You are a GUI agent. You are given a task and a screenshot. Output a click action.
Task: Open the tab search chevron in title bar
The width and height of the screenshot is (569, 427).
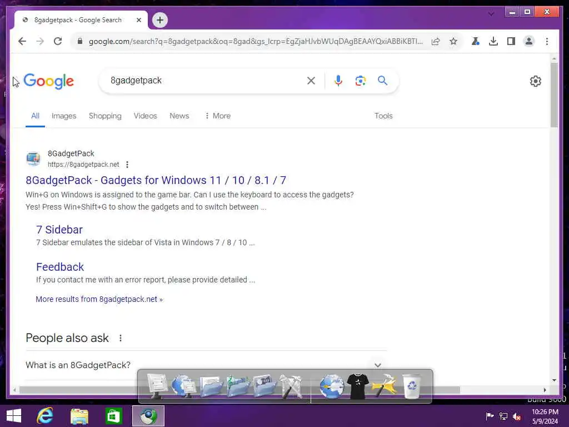click(491, 14)
